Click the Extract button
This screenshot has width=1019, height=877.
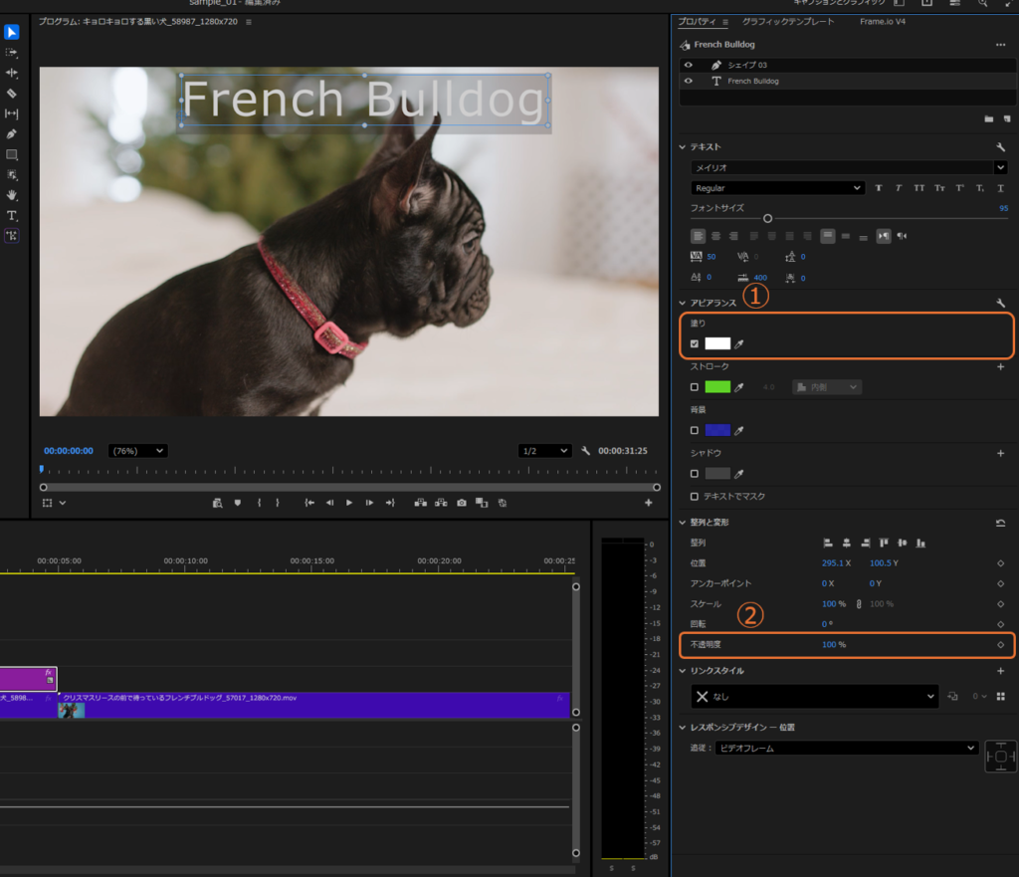441,503
